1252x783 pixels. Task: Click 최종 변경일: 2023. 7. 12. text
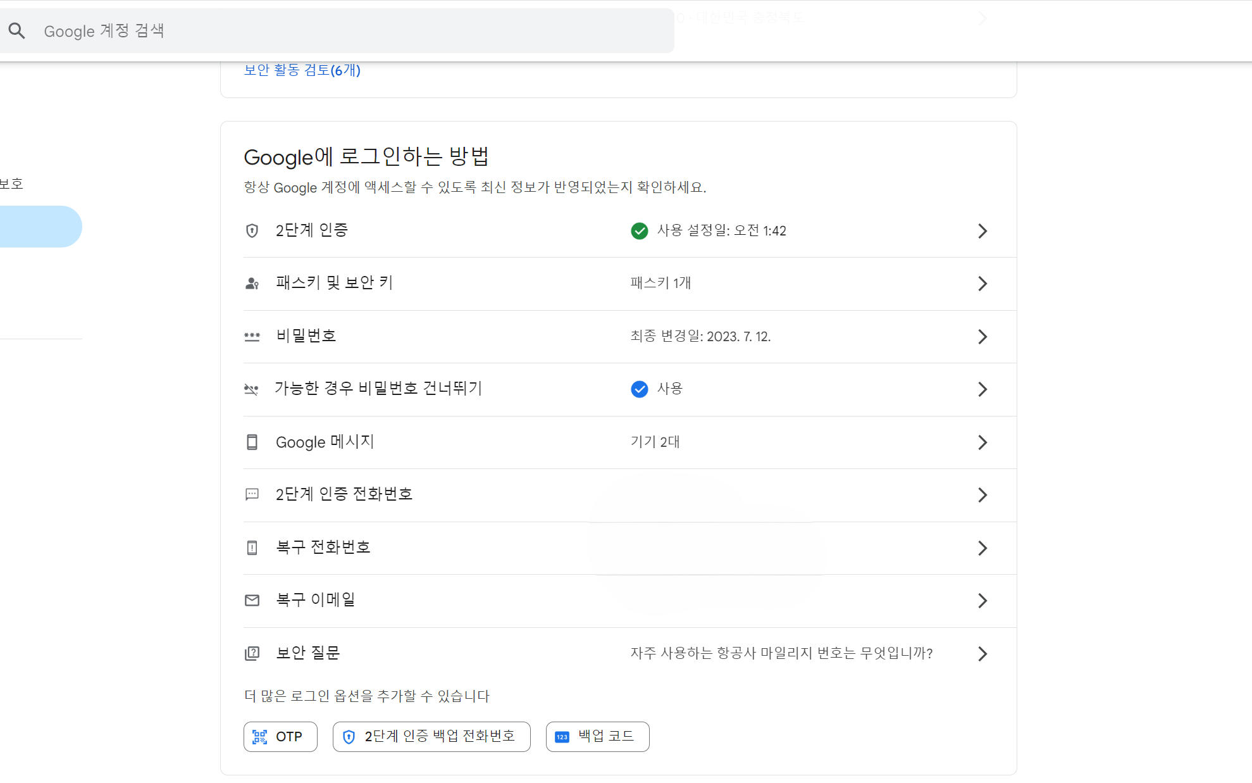point(700,336)
